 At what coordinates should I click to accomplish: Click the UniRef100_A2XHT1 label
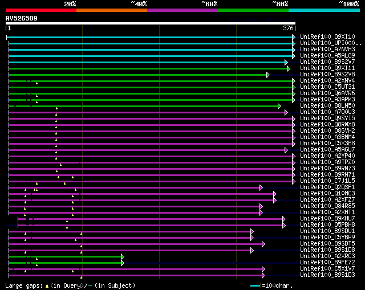[327, 213]
